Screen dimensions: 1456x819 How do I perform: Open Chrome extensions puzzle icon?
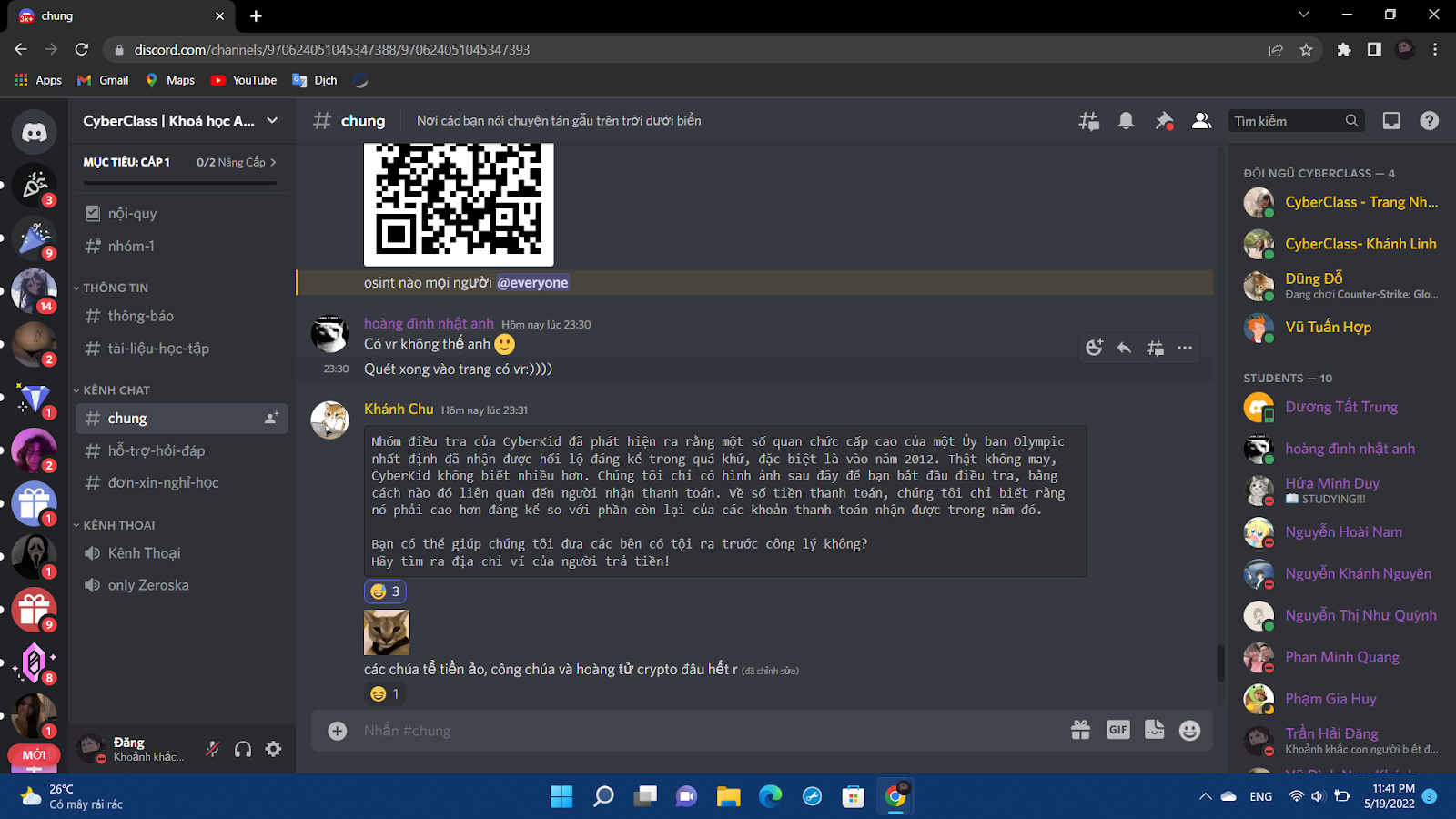[x=1344, y=50]
